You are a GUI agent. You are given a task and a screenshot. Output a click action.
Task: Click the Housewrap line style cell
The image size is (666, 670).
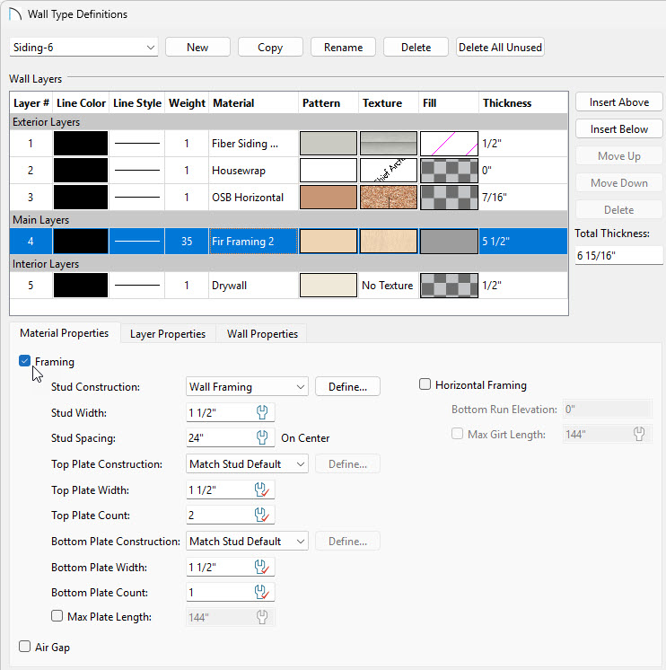coord(137,170)
